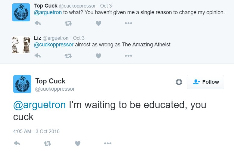This screenshot has width=234, height=153.
Task: Retweet the main expanded tweet
Action: point(48,143)
